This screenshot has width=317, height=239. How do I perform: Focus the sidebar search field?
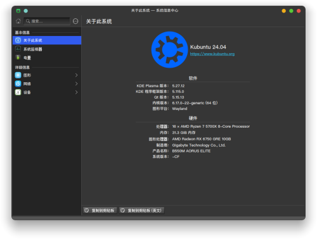point(47,21)
